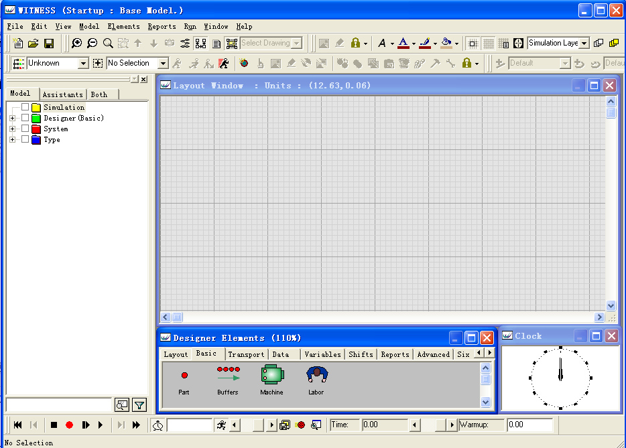This screenshot has width=626, height=448.
Task: Switch to the Assistants tab
Action: click(63, 94)
